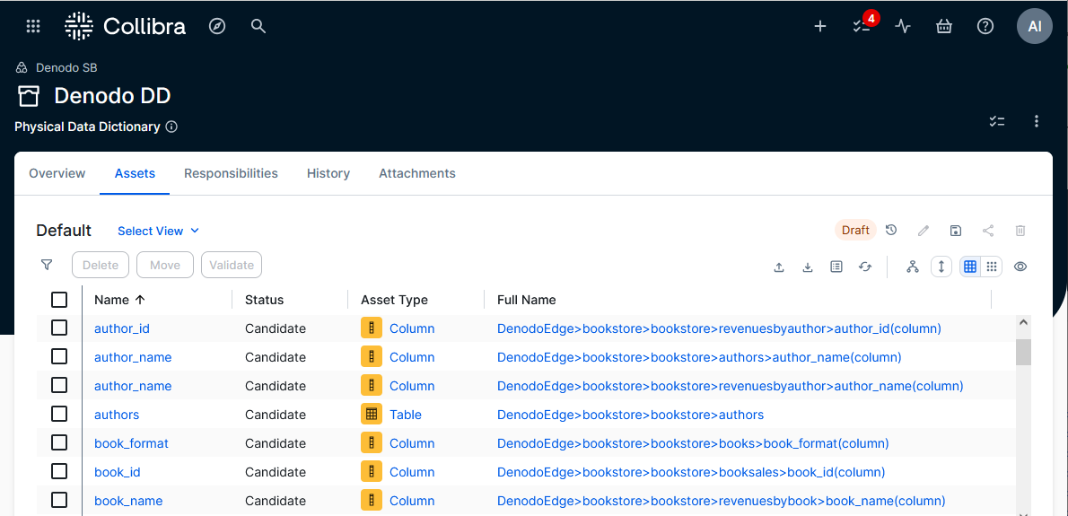Check the book_name row checkbox
The image size is (1068, 516).
(59, 501)
